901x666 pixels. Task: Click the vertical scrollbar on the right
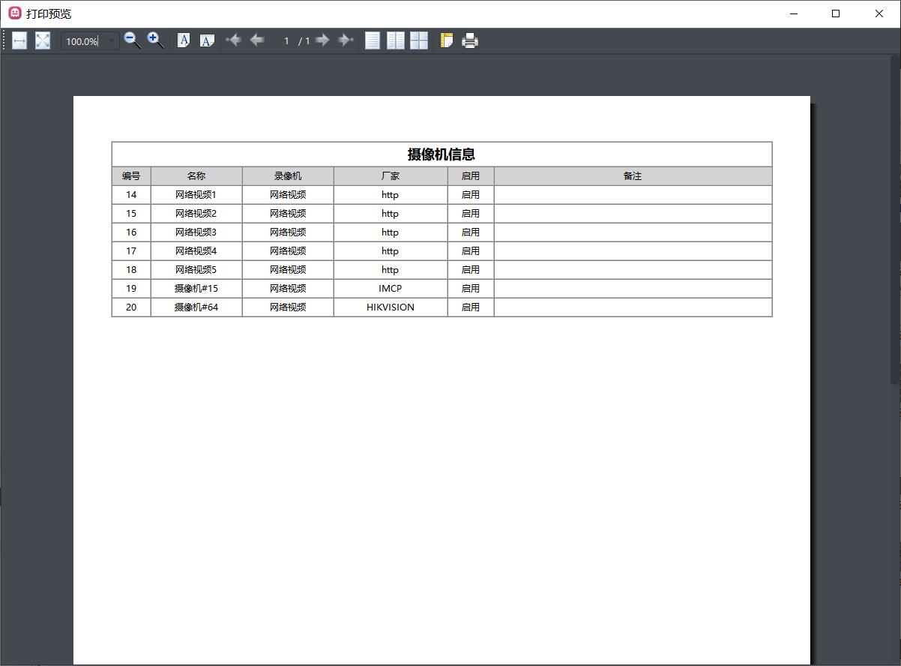pyautogui.click(x=895, y=225)
